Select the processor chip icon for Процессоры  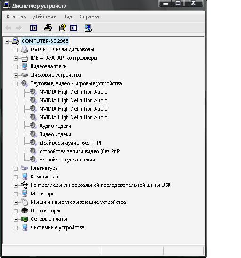point(24,210)
